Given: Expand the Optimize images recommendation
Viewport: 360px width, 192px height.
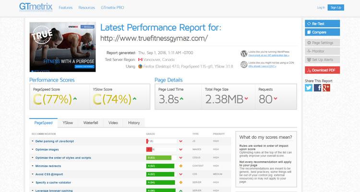Looking at the screenshot, I should point(47,149).
